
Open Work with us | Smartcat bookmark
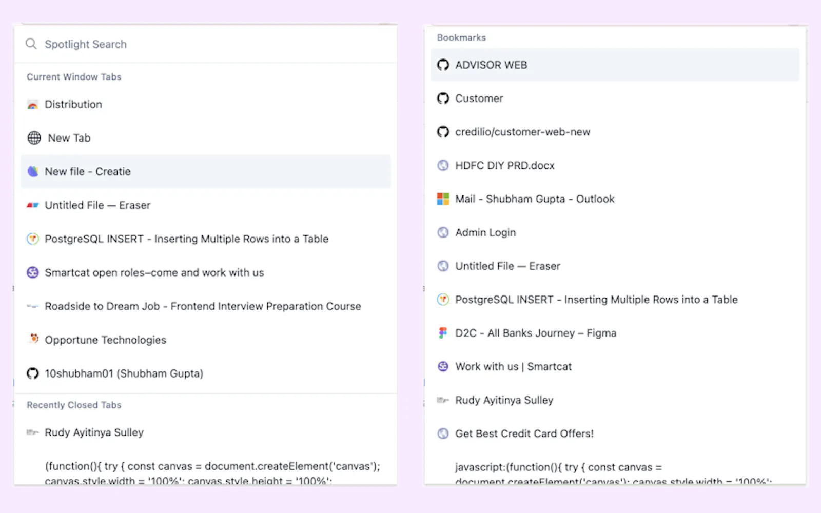615,366
